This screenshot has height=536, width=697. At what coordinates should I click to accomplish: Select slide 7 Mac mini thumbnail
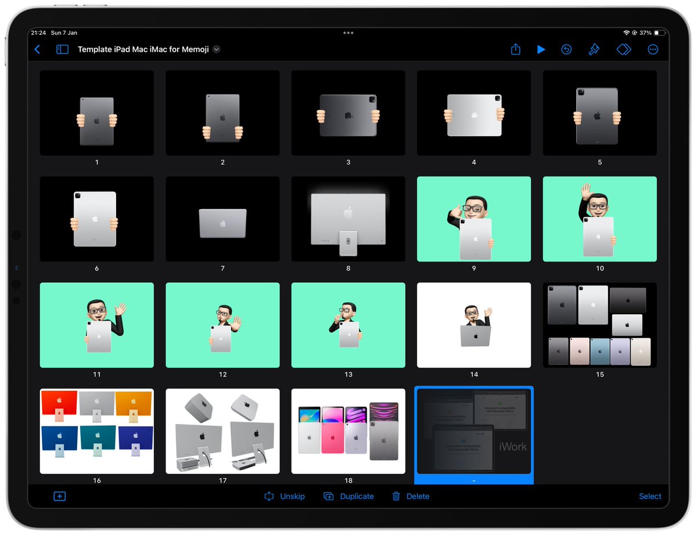[x=222, y=219]
